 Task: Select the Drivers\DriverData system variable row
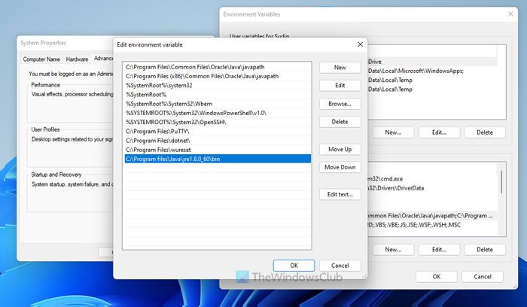pyautogui.click(x=432, y=188)
